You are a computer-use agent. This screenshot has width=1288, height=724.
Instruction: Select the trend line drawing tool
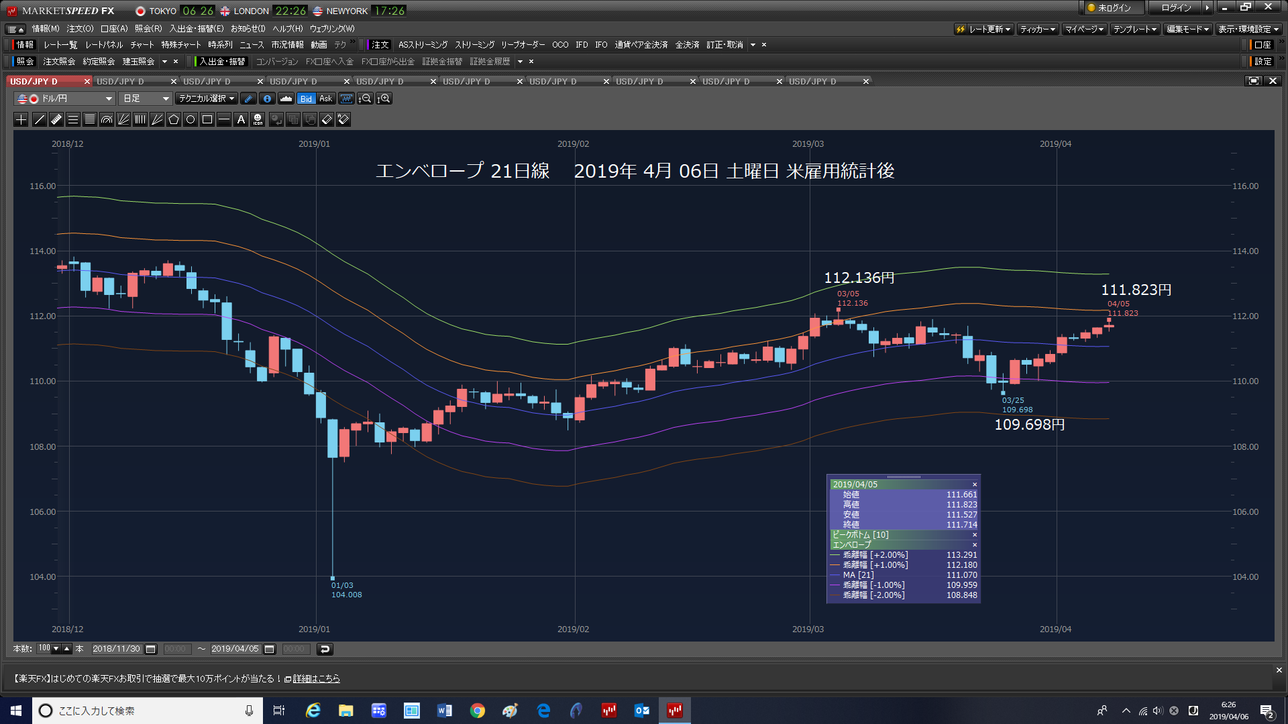tap(40, 119)
